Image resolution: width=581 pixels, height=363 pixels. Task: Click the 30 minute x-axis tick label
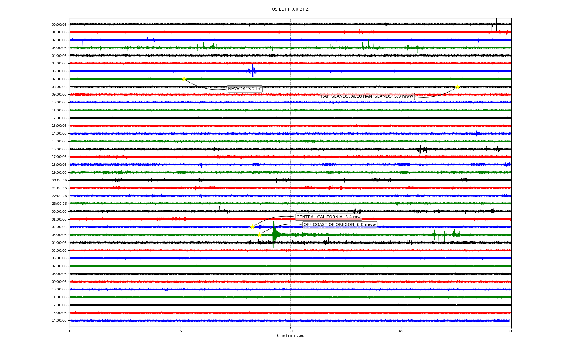pyautogui.click(x=290, y=331)
